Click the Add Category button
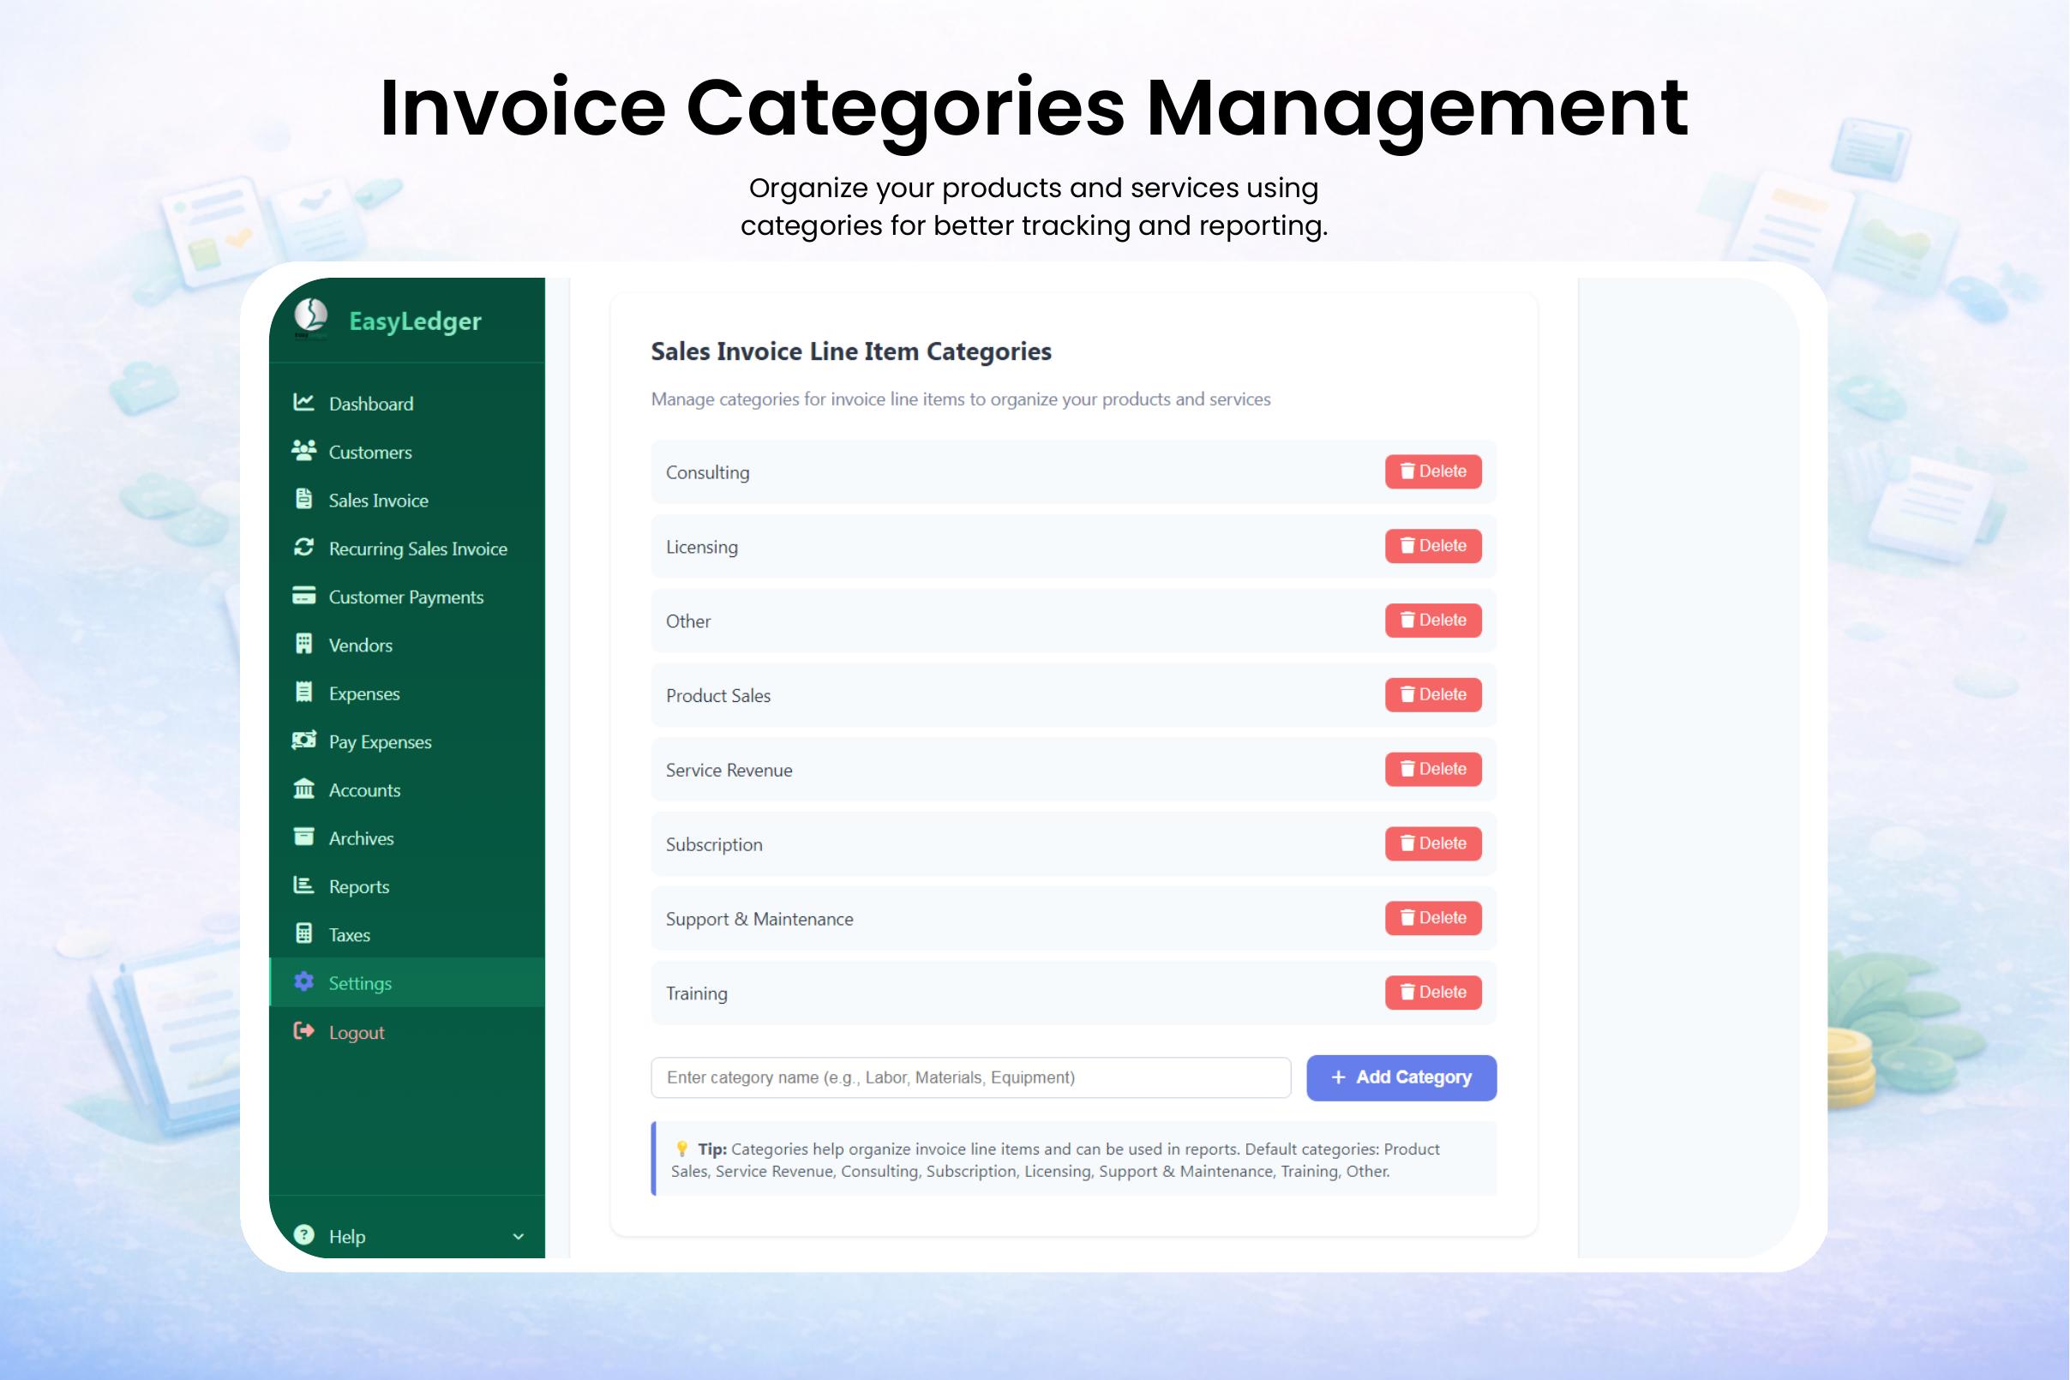 click(1401, 1077)
